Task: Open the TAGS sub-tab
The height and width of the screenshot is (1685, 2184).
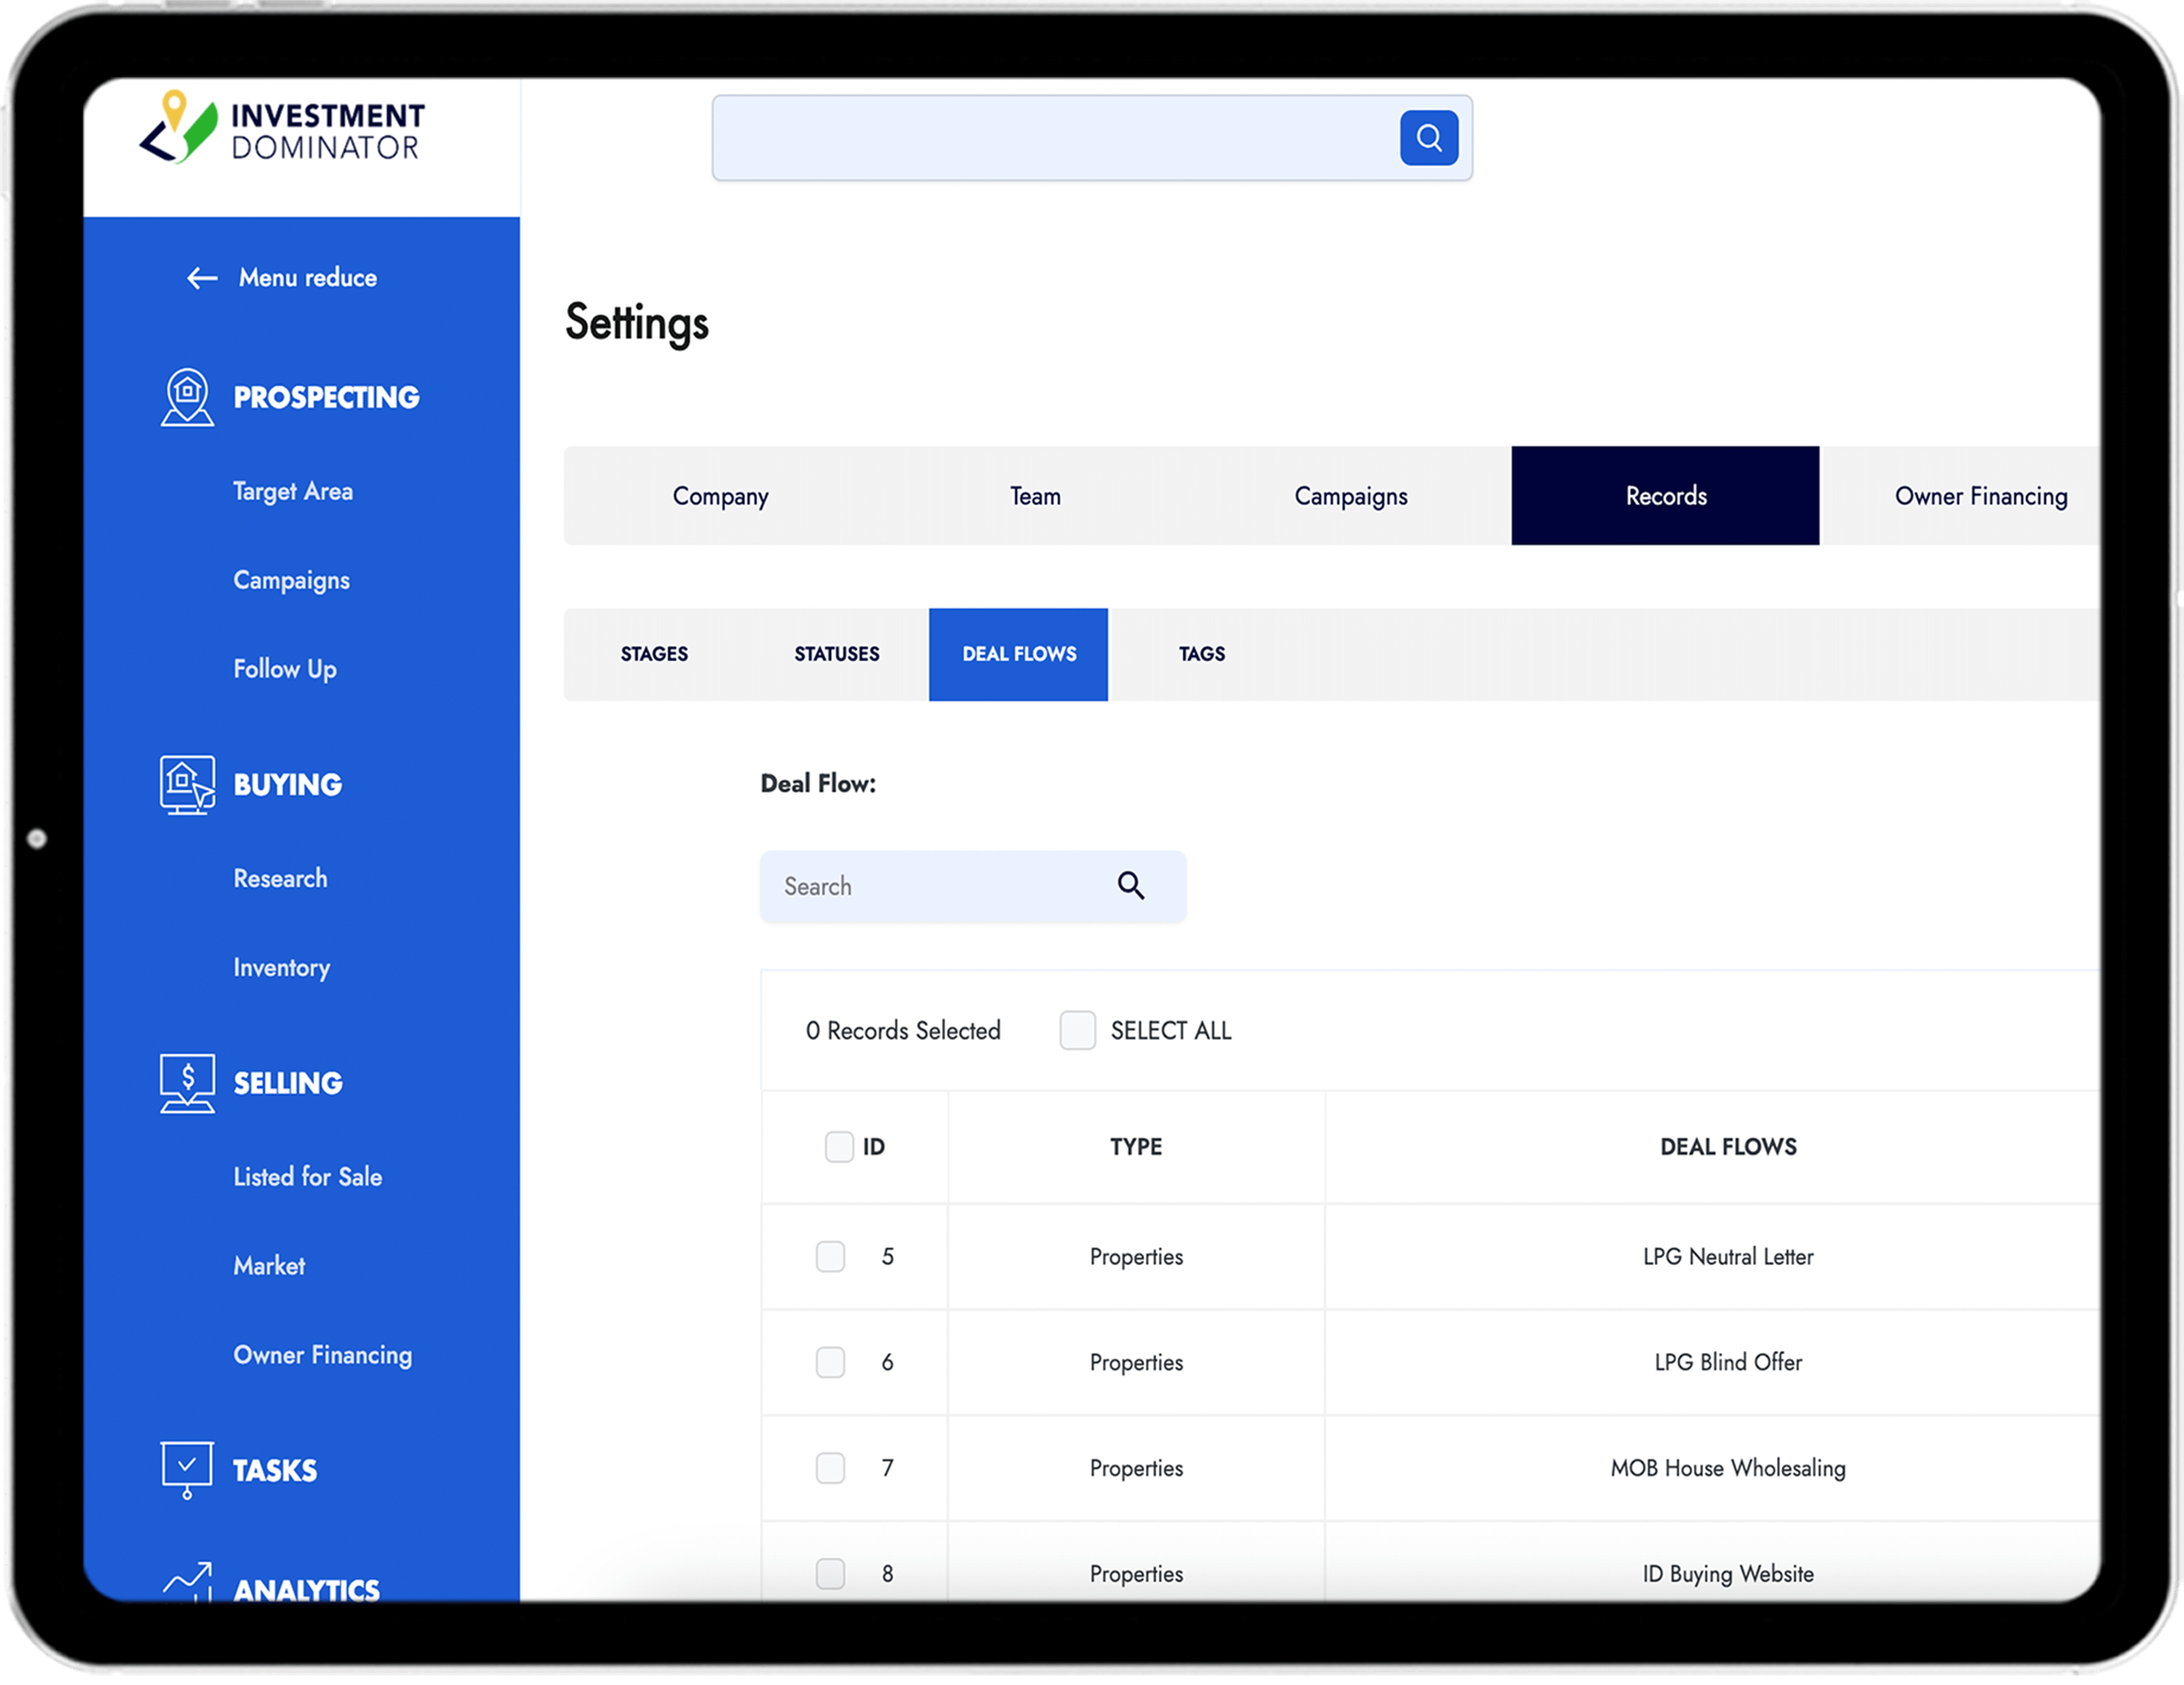Action: 1201,654
